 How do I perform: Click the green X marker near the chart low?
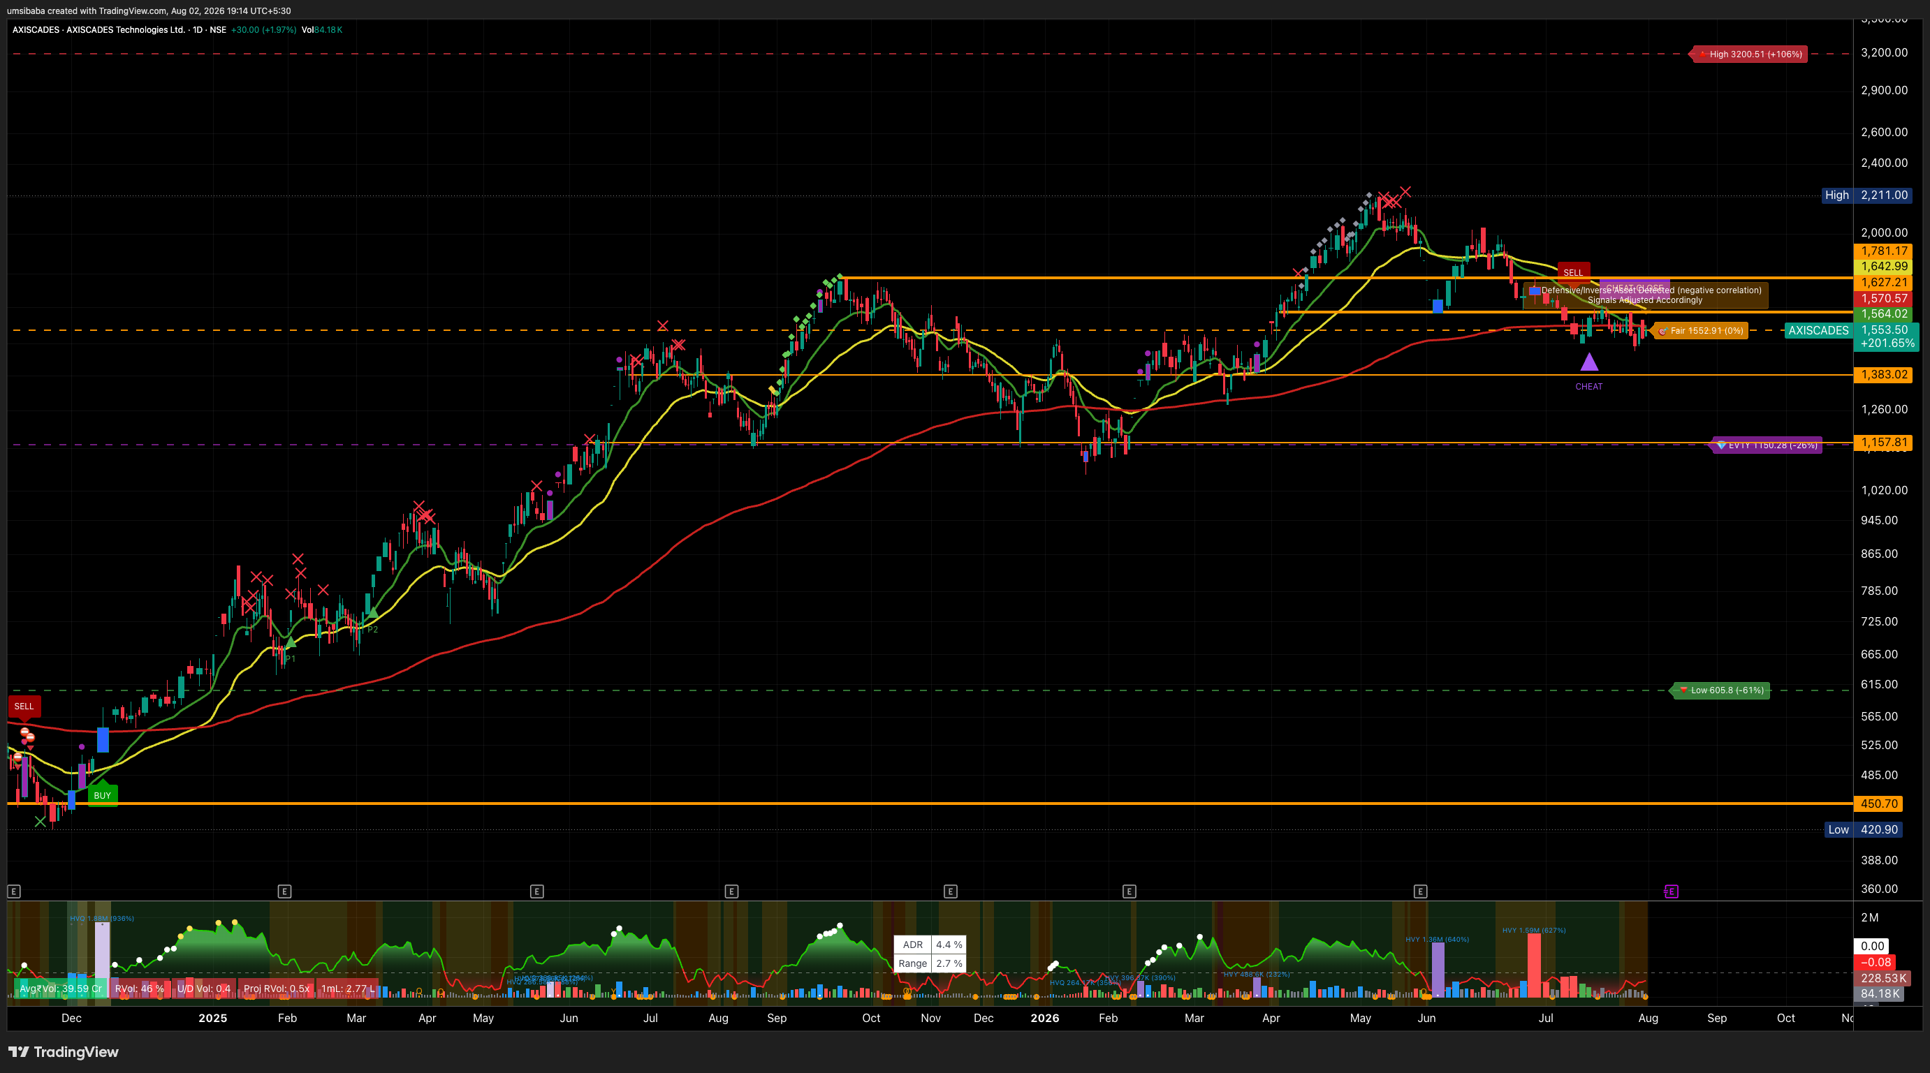tap(40, 822)
